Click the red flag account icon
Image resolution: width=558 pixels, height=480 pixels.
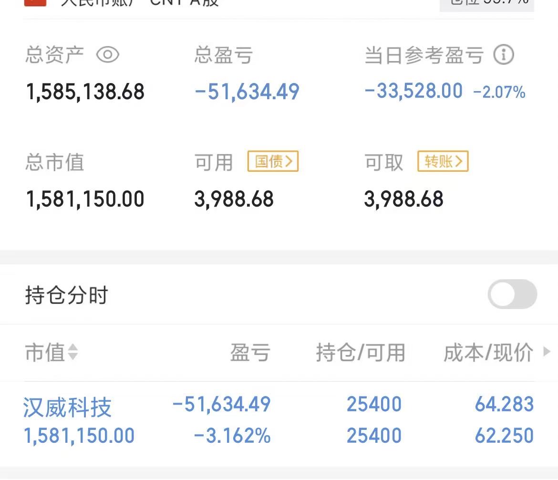point(35,1)
